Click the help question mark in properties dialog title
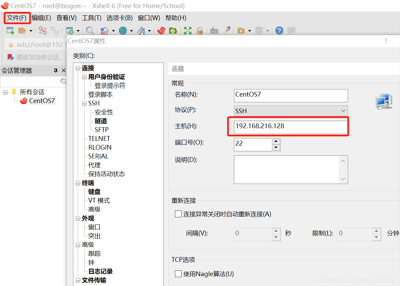Image resolution: width=400 pixels, height=286 pixels. (x=386, y=41)
